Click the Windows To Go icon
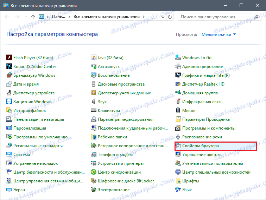Screen dimensions: 266x200 pyautogui.click(x=178, y=57)
